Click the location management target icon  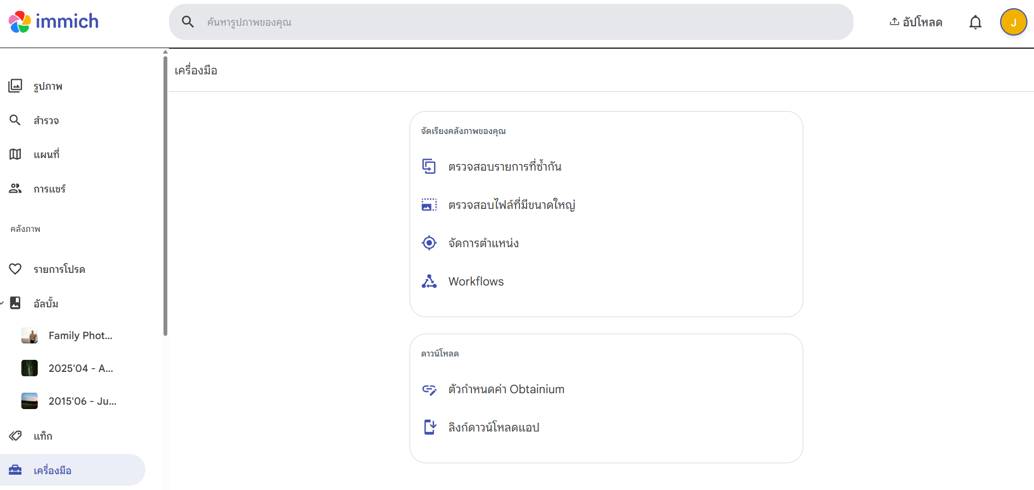pos(429,243)
